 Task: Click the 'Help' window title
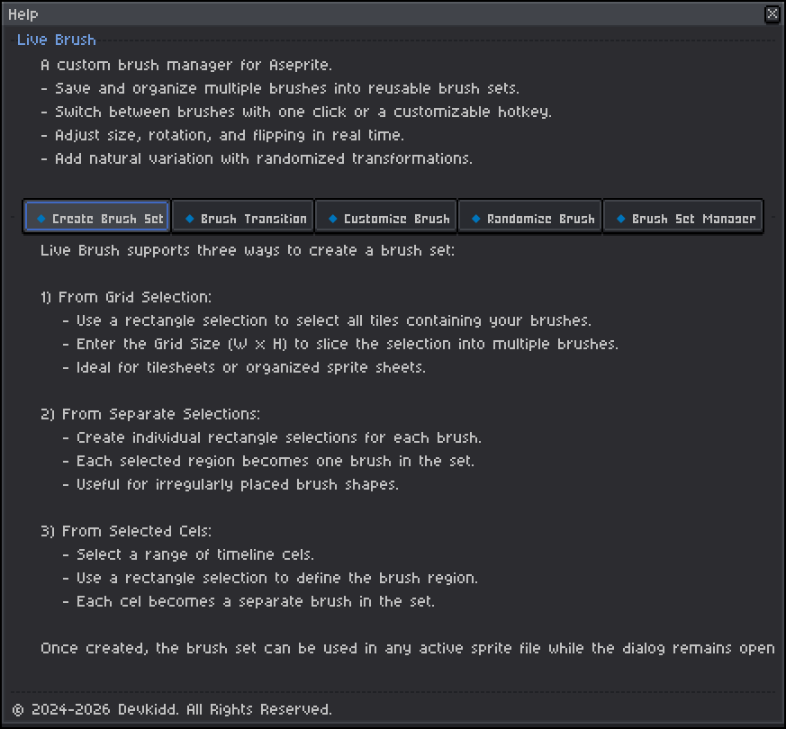coord(23,14)
